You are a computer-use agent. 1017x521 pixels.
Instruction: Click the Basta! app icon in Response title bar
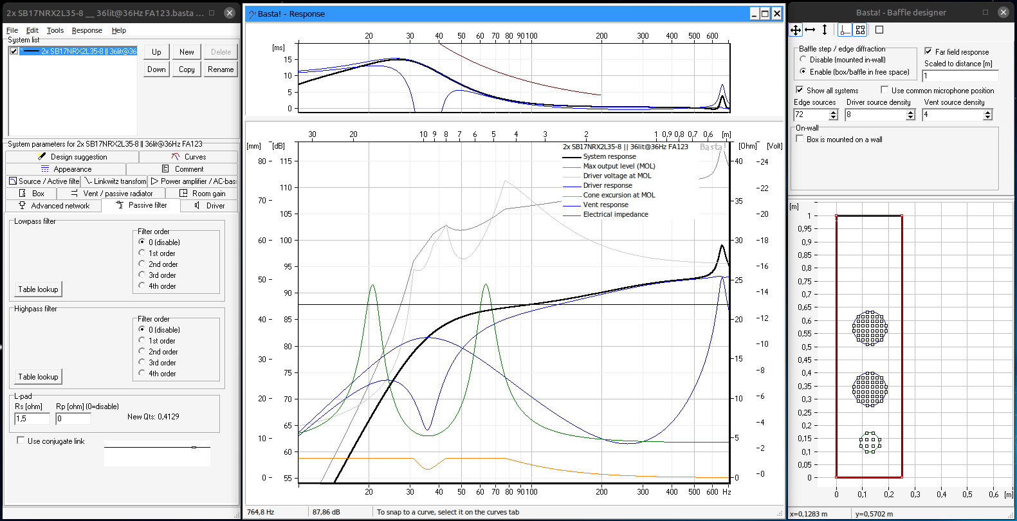coord(252,14)
